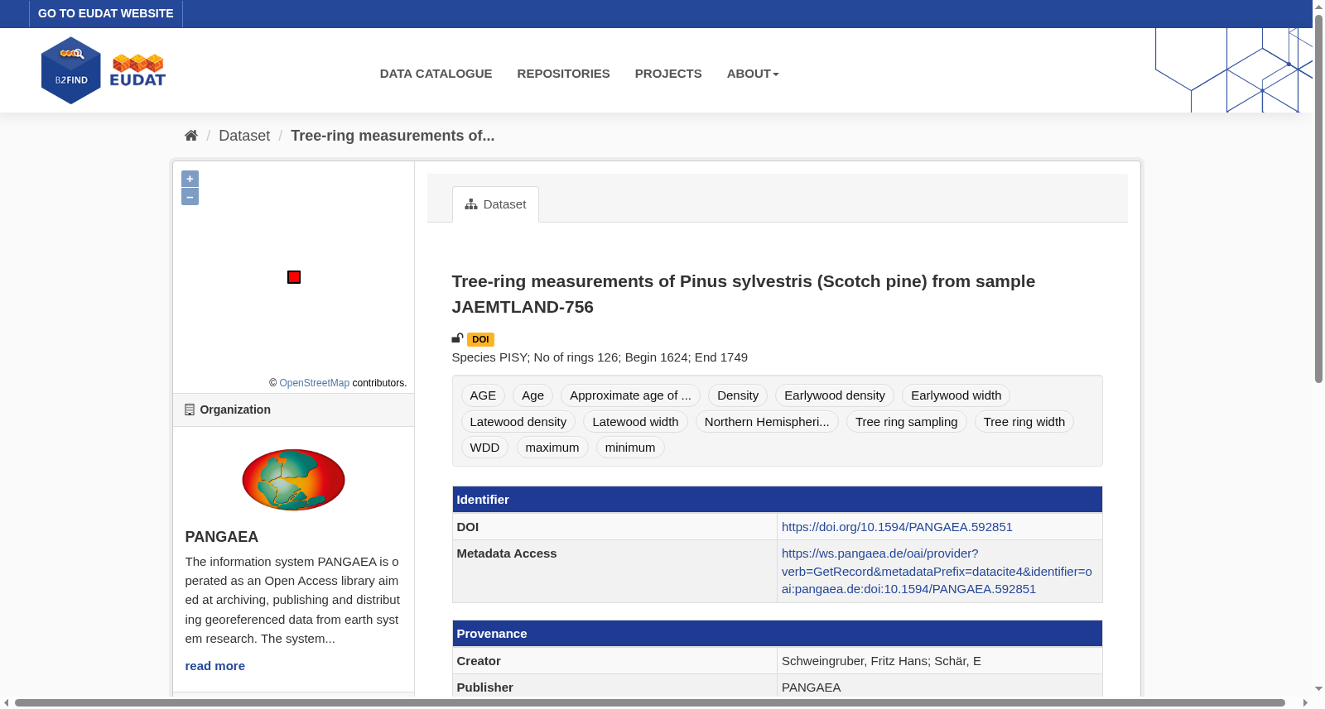Select the AGE tag

[483, 395]
